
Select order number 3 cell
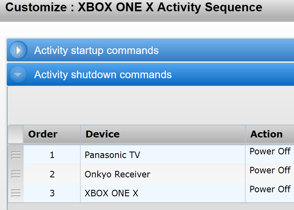click(x=52, y=193)
